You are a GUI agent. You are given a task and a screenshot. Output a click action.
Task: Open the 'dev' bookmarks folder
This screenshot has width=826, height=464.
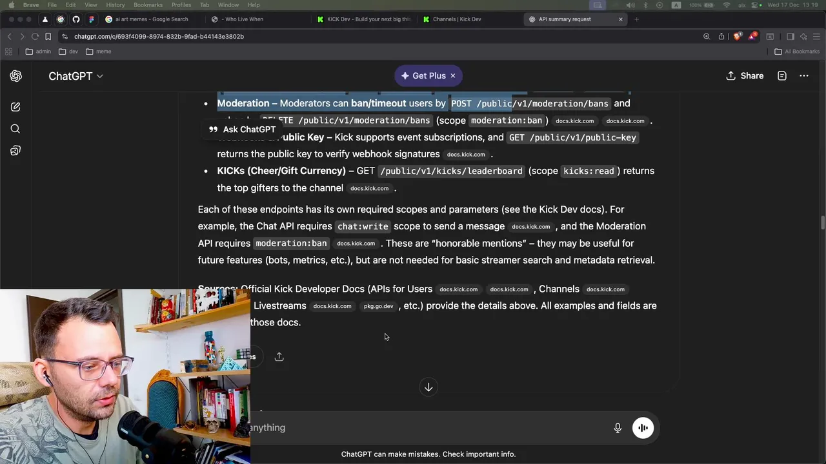pyautogui.click(x=68, y=52)
